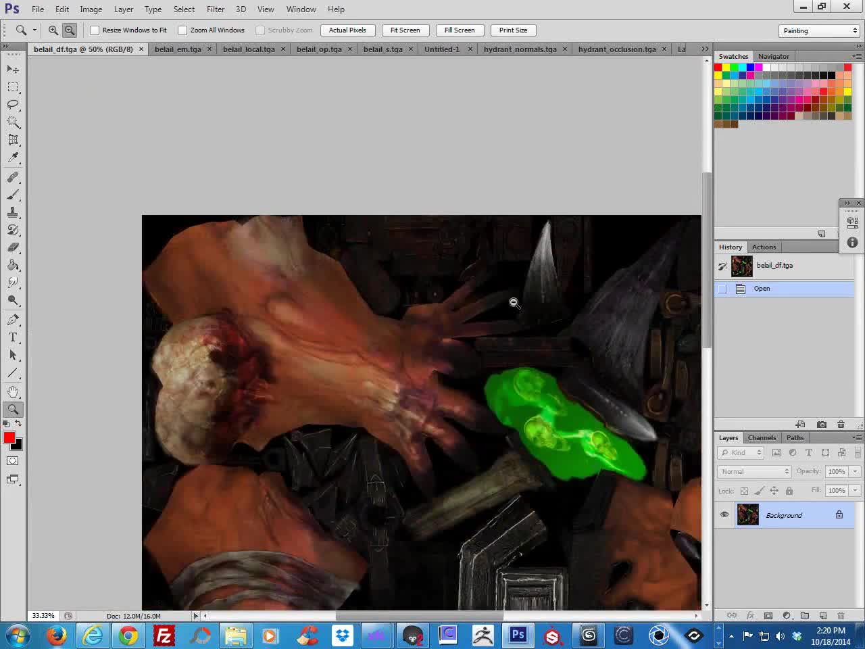Select the History Brush tool
Image resolution: width=865 pixels, height=649 pixels.
(13, 230)
